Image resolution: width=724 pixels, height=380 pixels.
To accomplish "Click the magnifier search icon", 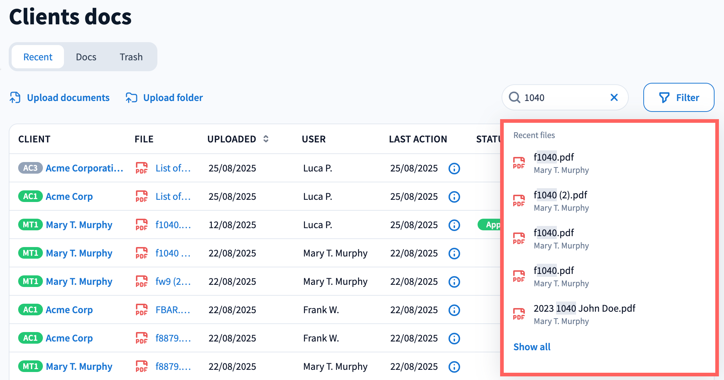I will coord(514,97).
